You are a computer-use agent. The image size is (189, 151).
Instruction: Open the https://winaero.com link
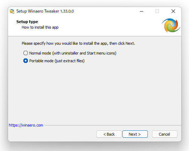pos(26,125)
